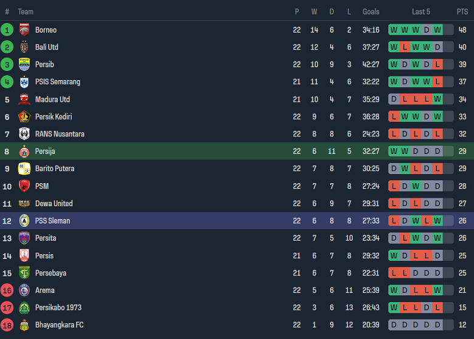Open the RANS Nusantara team link

coord(60,134)
